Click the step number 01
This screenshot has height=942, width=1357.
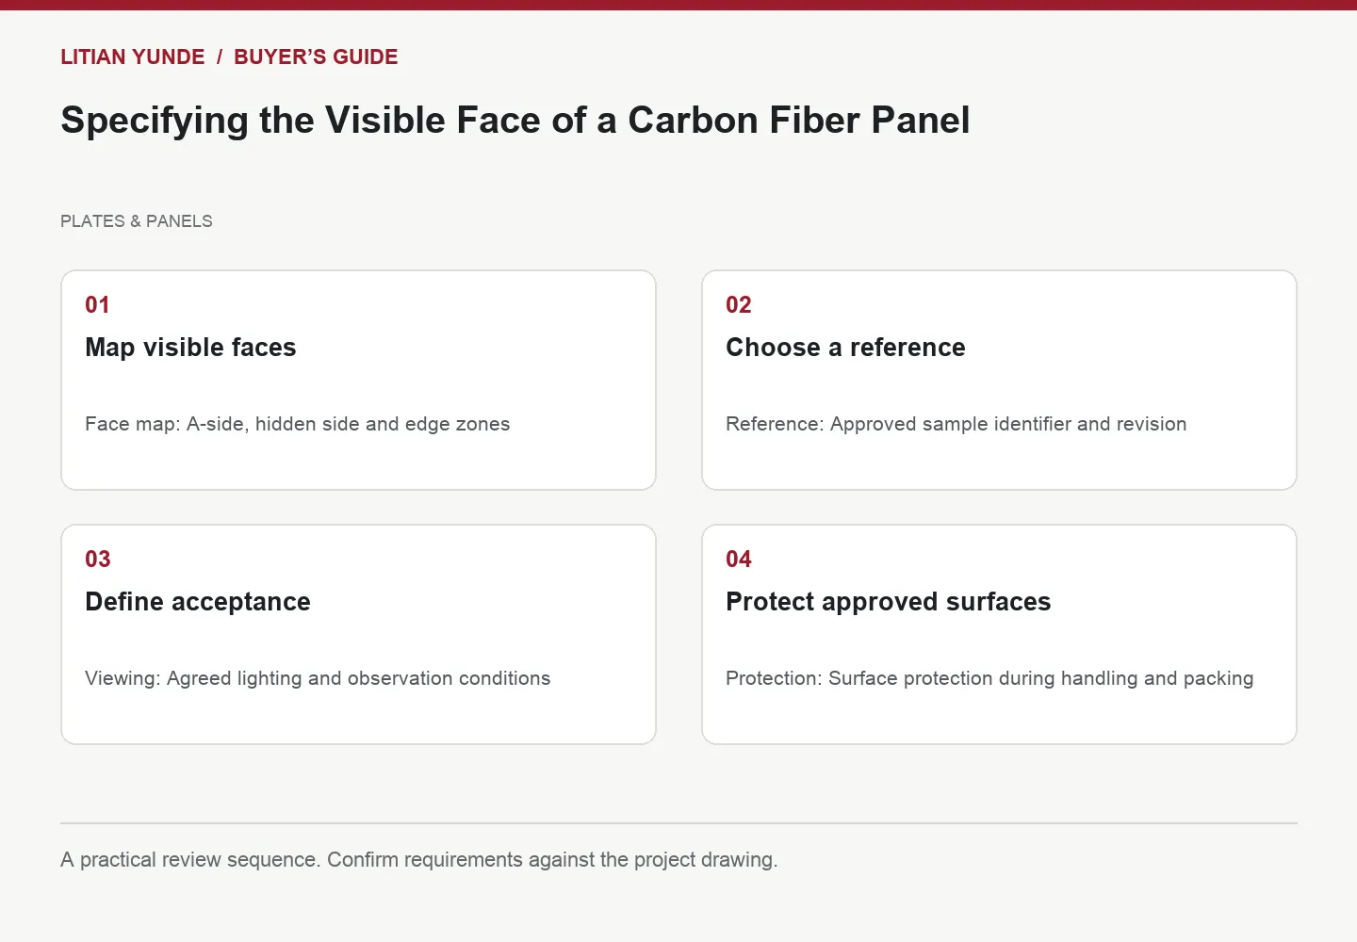(97, 305)
